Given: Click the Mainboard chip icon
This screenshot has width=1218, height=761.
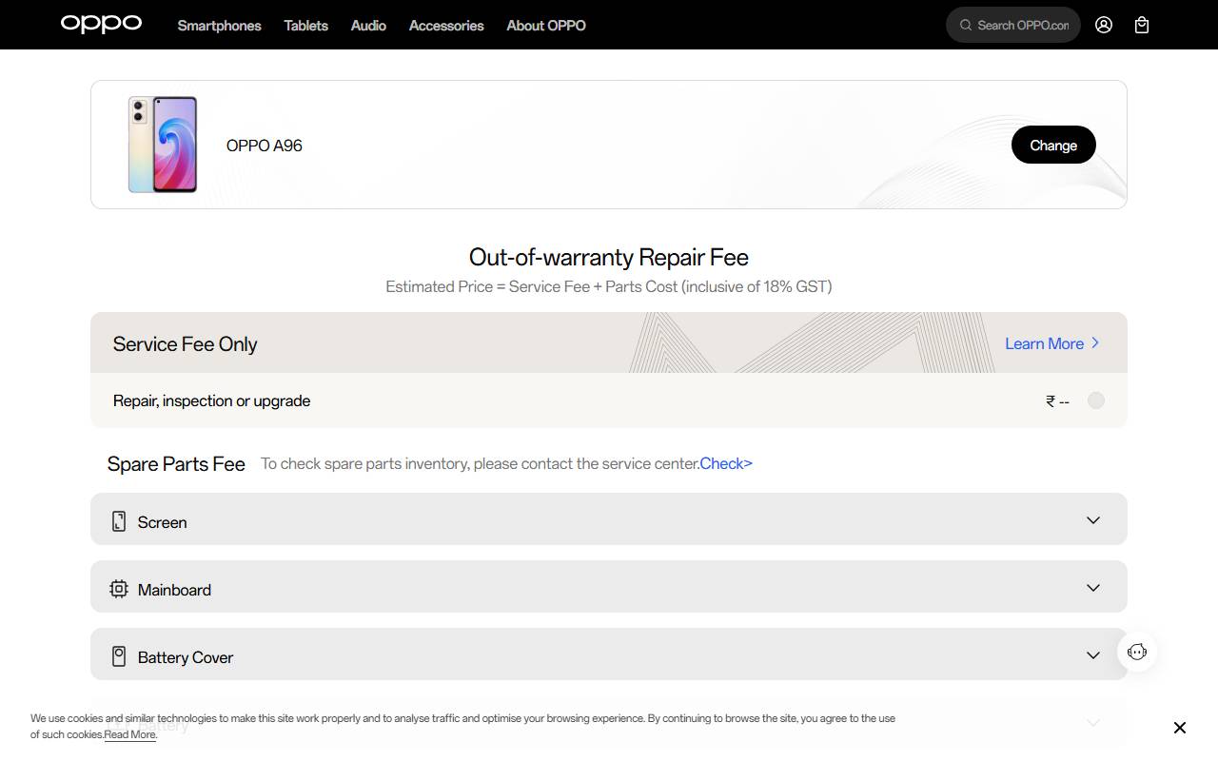Looking at the screenshot, I should point(119,589).
